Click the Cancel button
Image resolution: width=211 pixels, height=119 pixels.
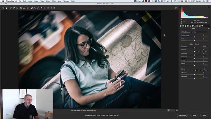(x=194, y=115)
